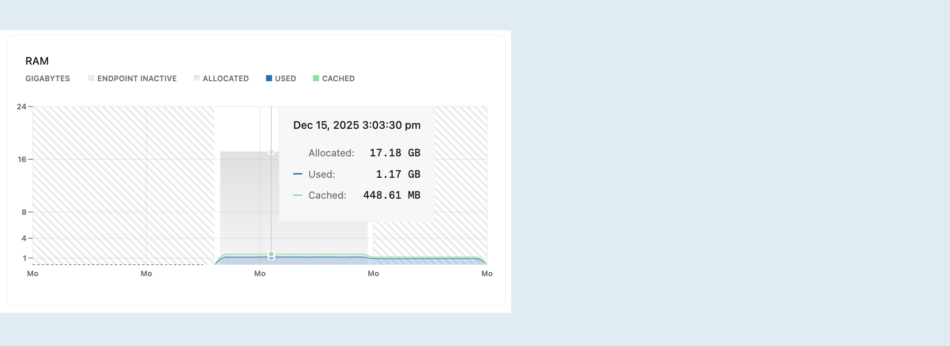This screenshot has width=950, height=346.
Task: Open the GIGABYTES unit selector
Action: [x=47, y=78]
